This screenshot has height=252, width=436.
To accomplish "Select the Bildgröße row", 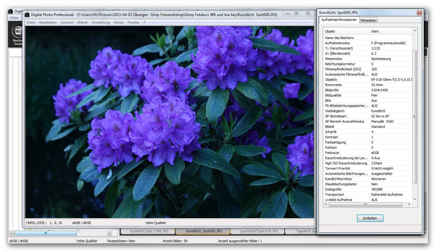I will [x=368, y=90].
